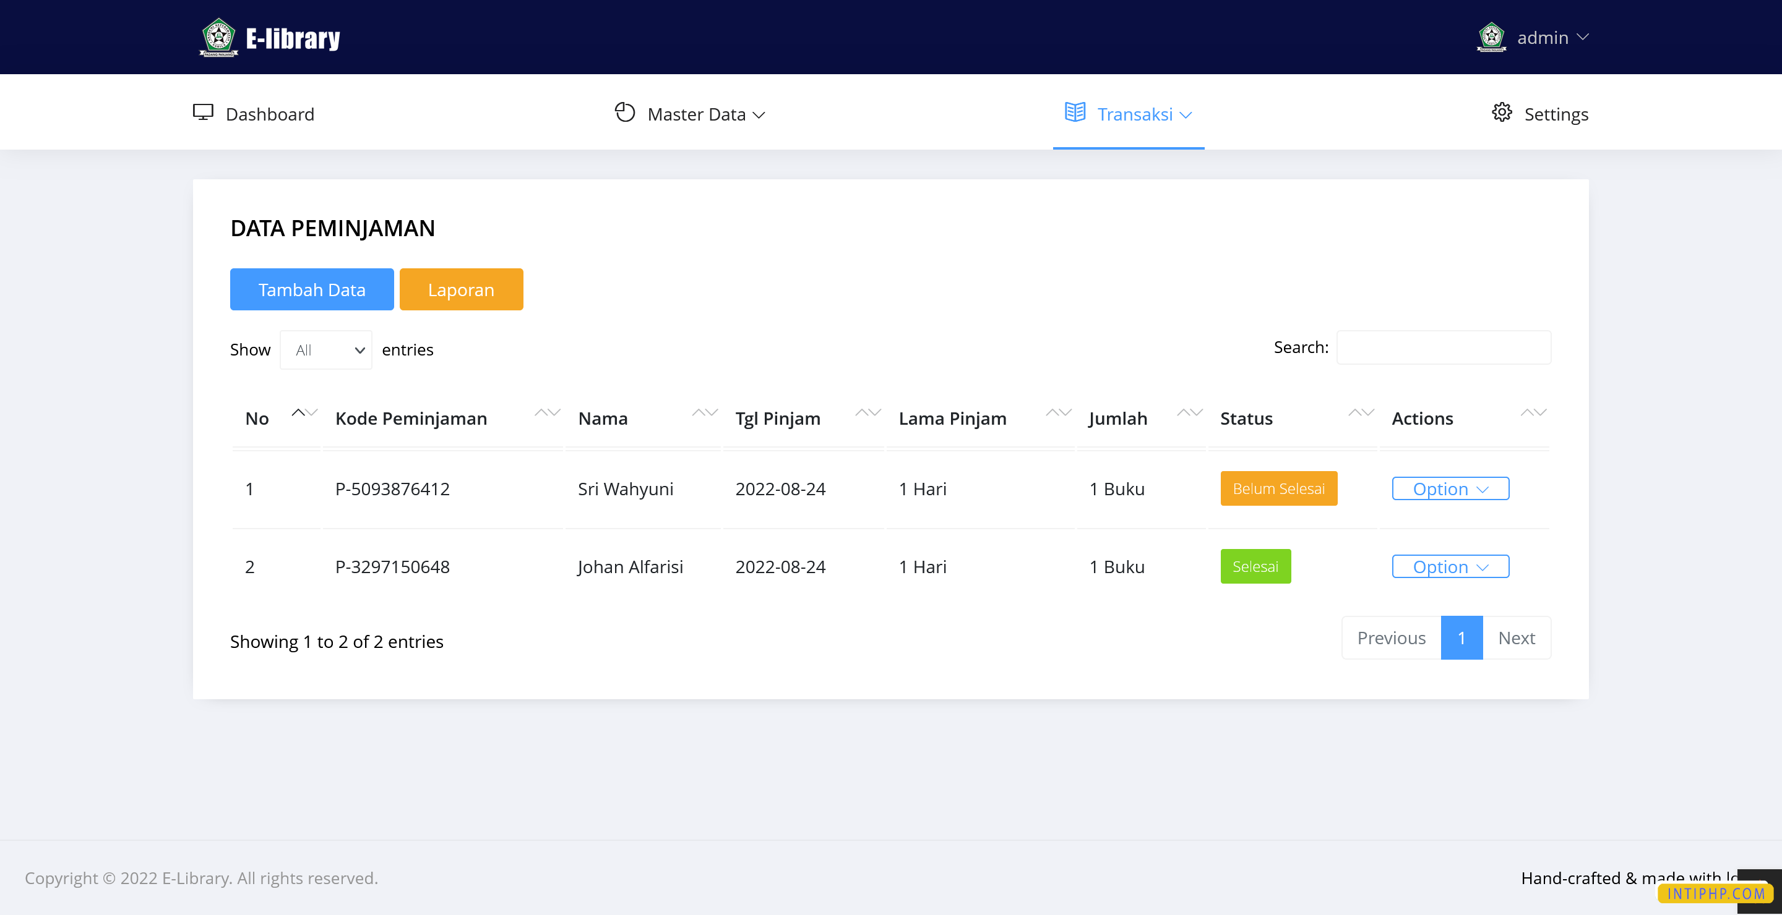The width and height of the screenshot is (1782, 915).
Task: Click the Search input field
Action: [x=1443, y=347]
